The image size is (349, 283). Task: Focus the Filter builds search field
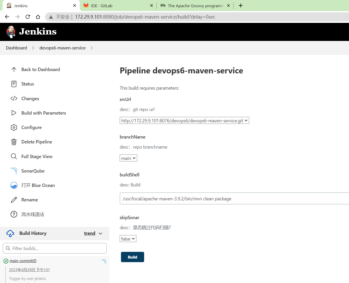[x=55, y=248]
